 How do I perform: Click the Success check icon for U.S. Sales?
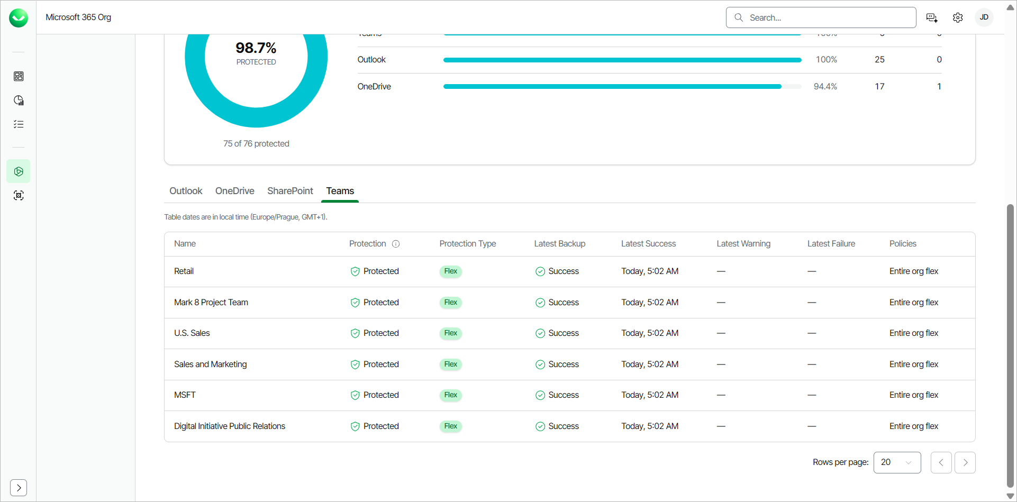540,333
